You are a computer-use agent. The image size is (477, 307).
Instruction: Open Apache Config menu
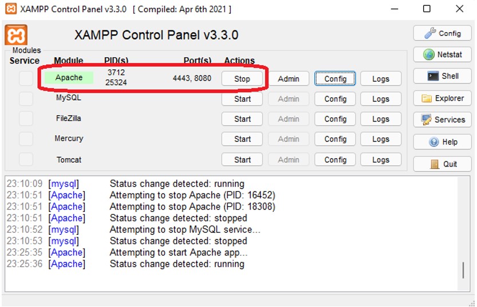point(335,79)
